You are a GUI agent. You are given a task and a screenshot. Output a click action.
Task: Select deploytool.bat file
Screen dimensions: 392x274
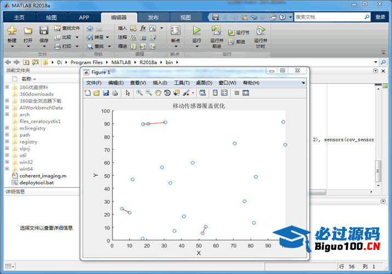(37, 182)
